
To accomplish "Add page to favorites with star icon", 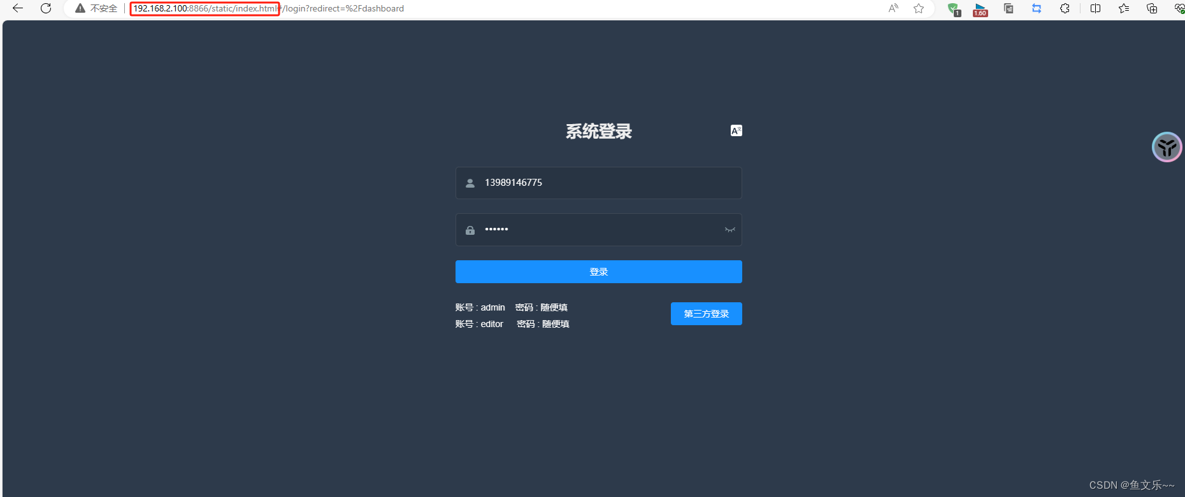I will click(919, 8).
